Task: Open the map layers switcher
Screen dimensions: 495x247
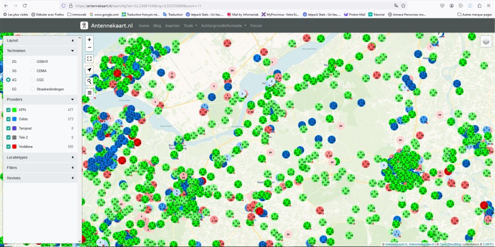Action: point(486,42)
